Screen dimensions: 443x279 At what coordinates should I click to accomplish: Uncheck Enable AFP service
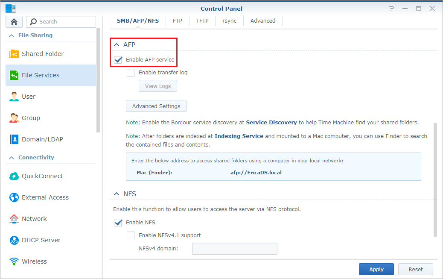click(118, 60)
